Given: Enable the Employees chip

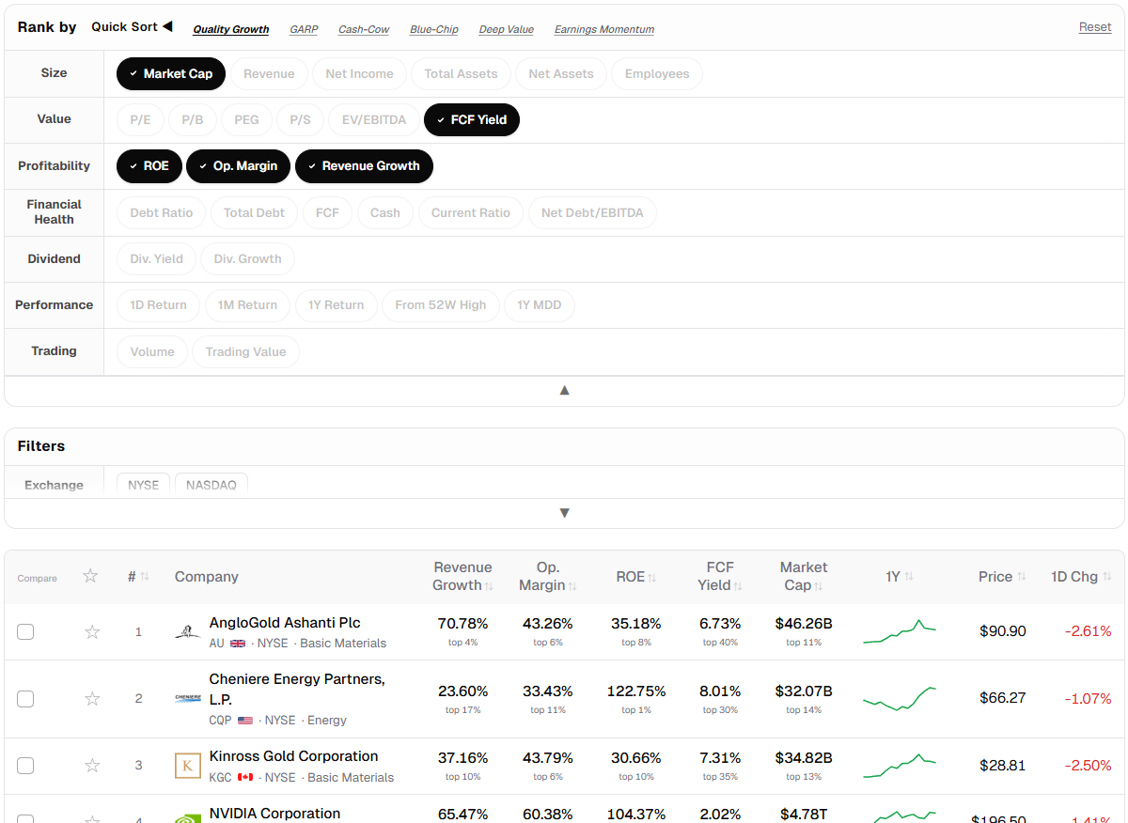Looking at the screenshot, I should 657,73.
